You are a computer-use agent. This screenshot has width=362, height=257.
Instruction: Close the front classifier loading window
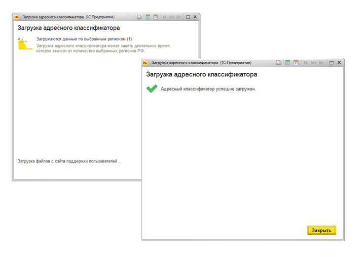339,63
